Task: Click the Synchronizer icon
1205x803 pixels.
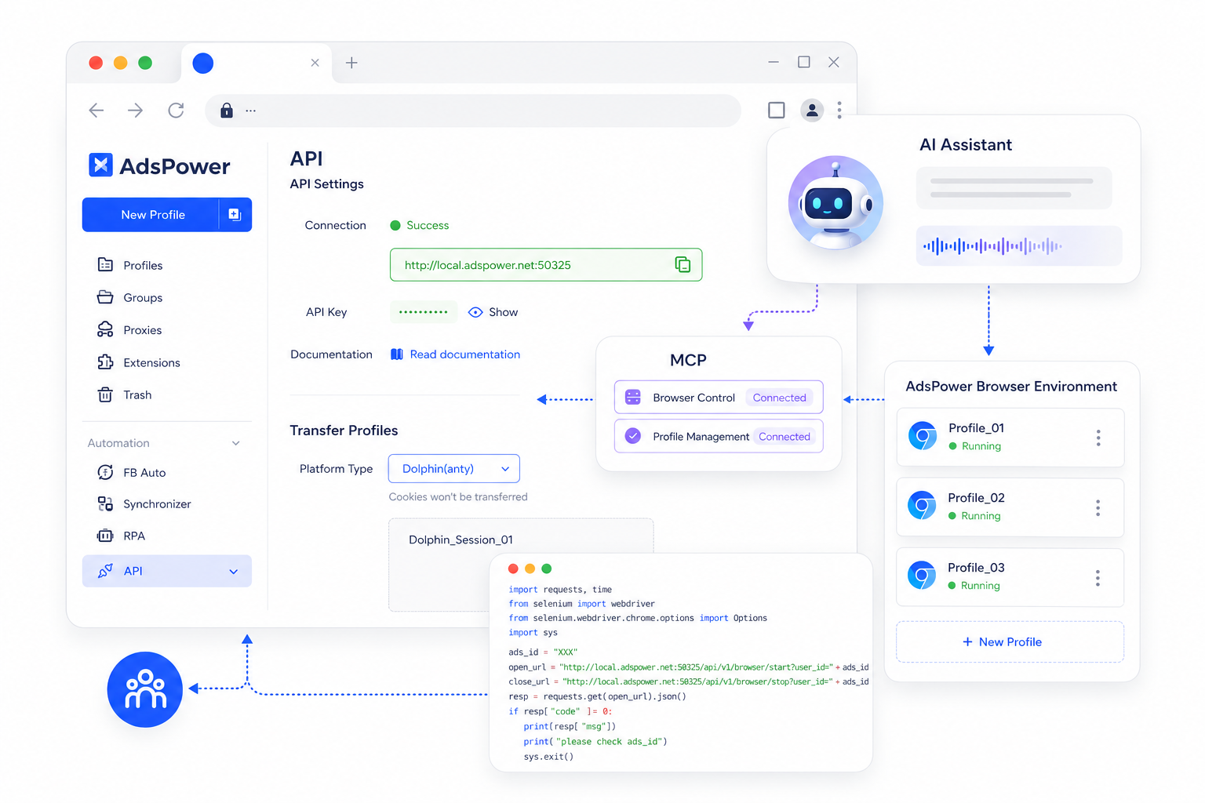Action: click(x=105, y=503)
